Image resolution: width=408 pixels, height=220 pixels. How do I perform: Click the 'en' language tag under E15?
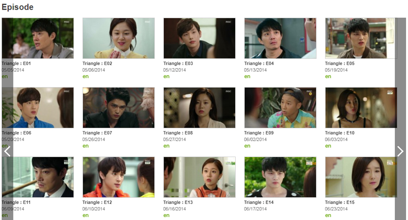click(x=328, y=215)
